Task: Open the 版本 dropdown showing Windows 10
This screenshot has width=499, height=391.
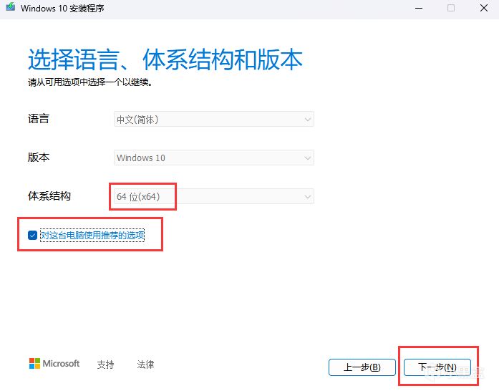Action: pos(214,158)
